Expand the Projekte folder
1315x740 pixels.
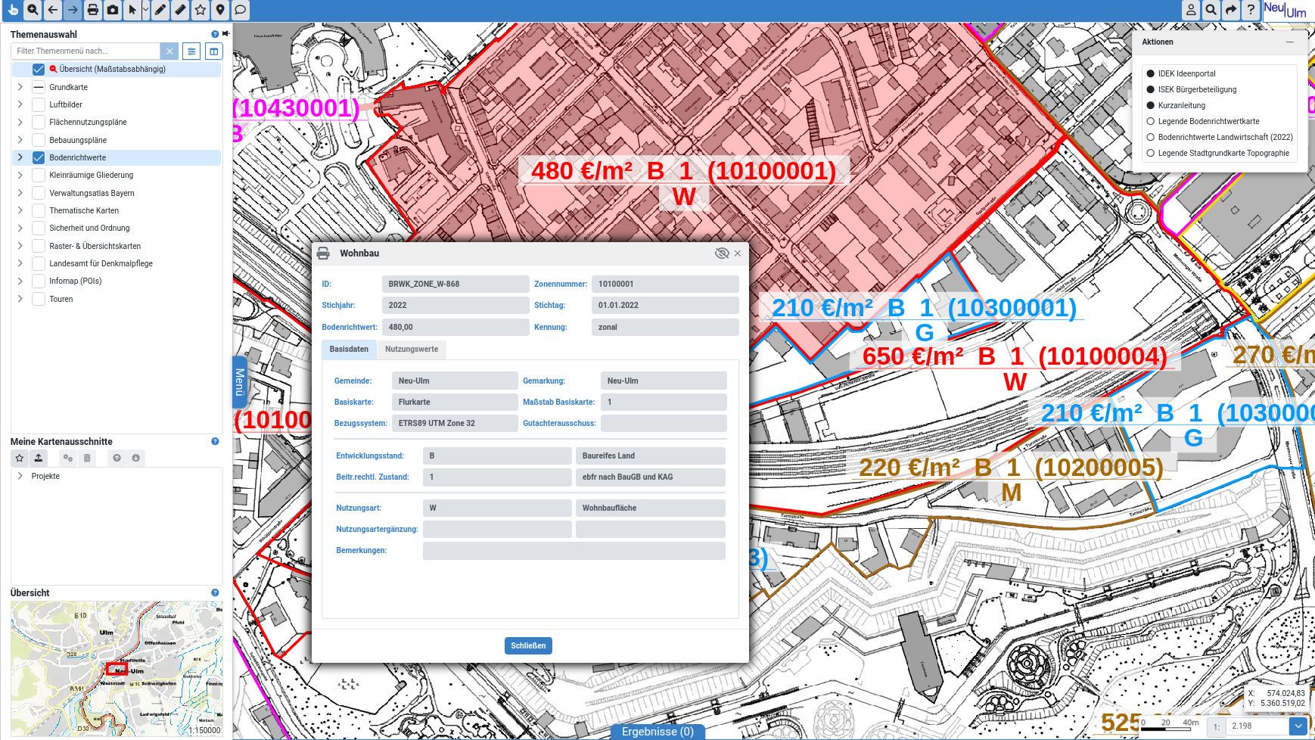coord(20,476)
